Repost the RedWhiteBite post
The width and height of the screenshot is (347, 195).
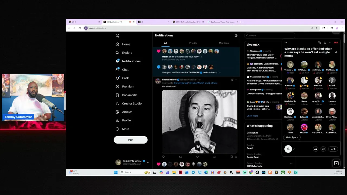click(x=180, y=157)
